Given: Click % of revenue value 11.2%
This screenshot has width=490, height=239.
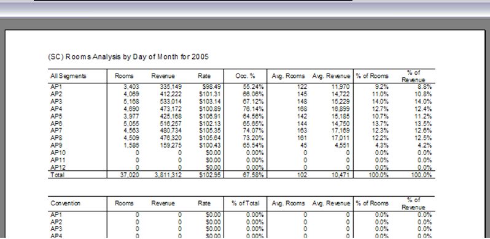Looking at the screenshot, I should [x=424, y=116].
